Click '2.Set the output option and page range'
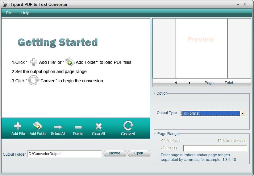Viewport: 254px width, 176px height. (49, 72)
